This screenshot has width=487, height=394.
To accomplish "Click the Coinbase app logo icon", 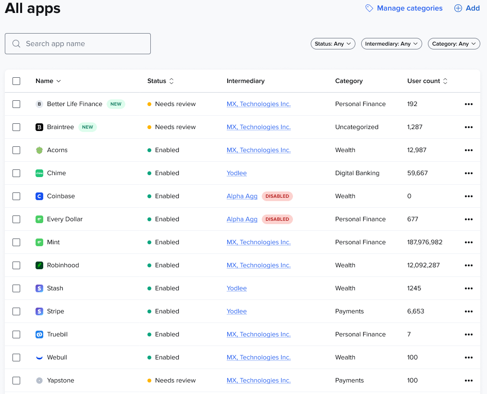I will pyautogui.click(x=39, y=196).
